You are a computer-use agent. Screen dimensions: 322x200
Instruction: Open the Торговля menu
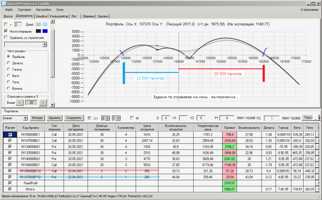tap(24, 10)
